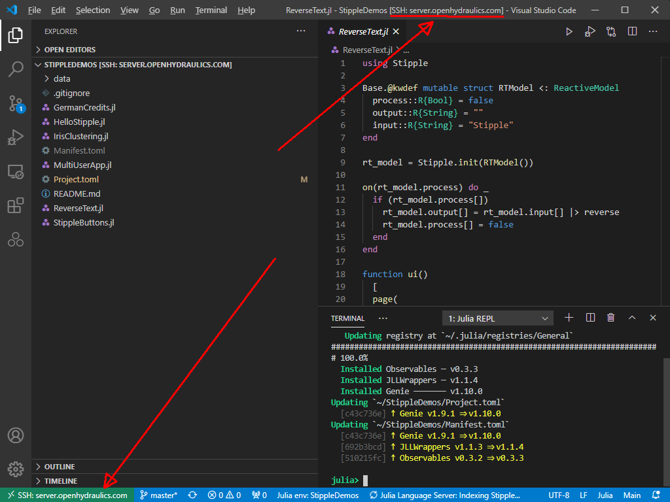Open HelloStipple.jl in the explorer

[79, 122]
